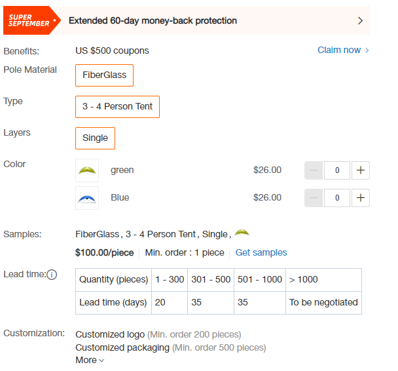Decrease Blue tent quantity with minus
This screenshot has width=398, height=371.
tap(314, 198)
